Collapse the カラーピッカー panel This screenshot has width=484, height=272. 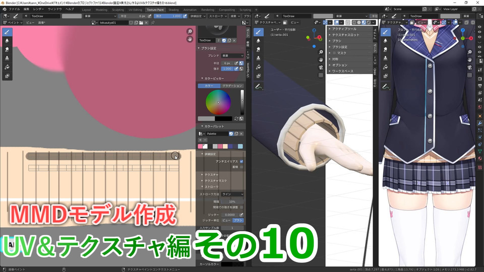pos(213,79)
